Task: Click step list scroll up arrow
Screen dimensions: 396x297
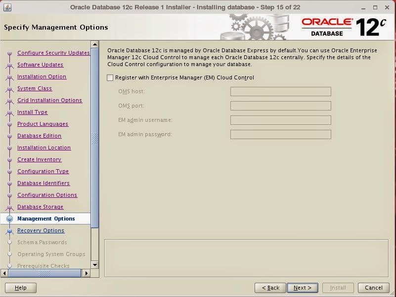Action: [95, 44]
